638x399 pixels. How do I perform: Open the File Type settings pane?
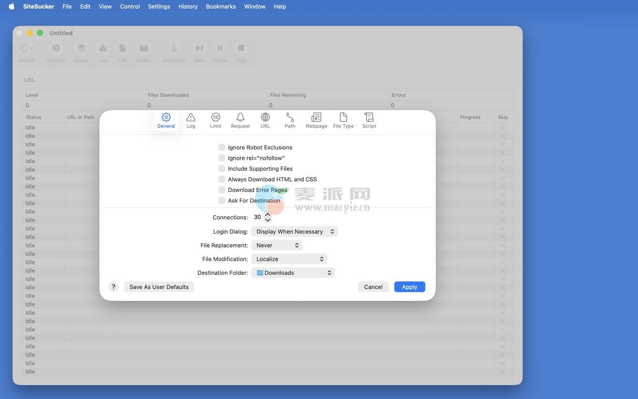[343, 120]
